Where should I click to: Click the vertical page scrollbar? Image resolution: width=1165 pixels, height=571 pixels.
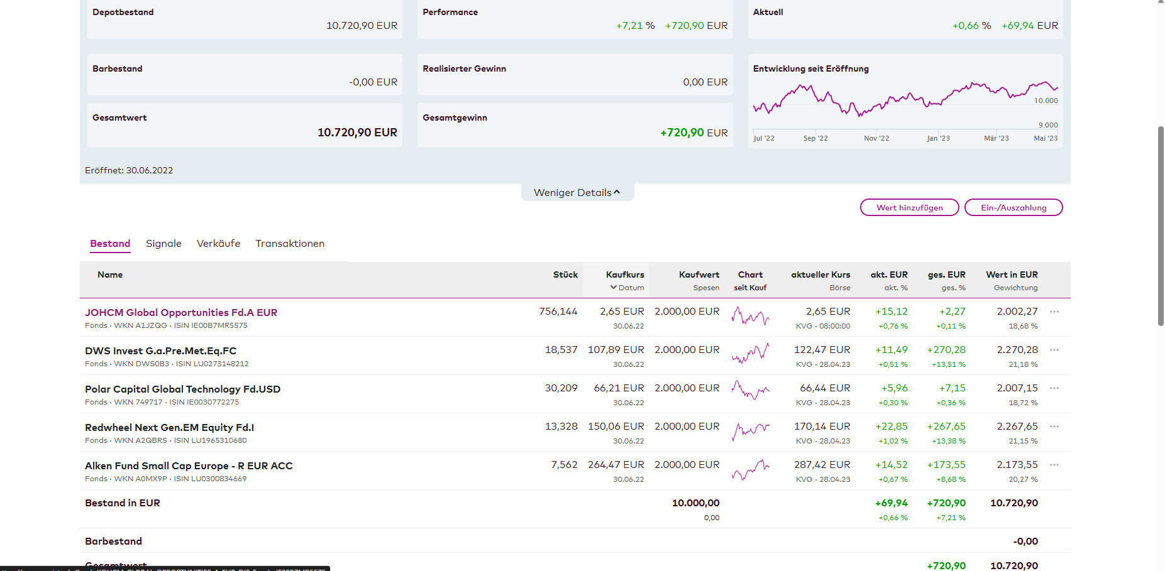1161,226
